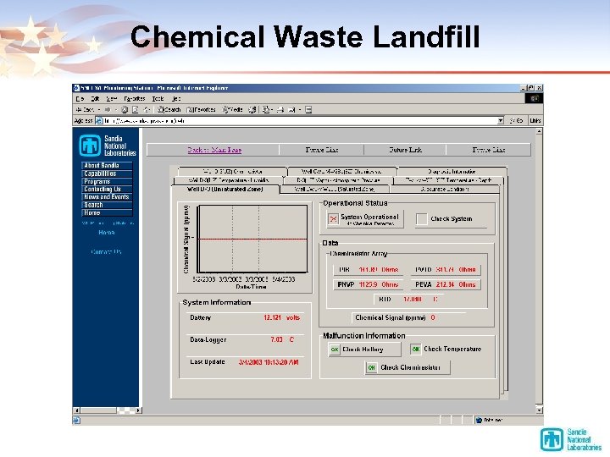Click the light blue Home link in sidebar
The width and height of the screenshot is (610, 457).
(x=106, y=233)
